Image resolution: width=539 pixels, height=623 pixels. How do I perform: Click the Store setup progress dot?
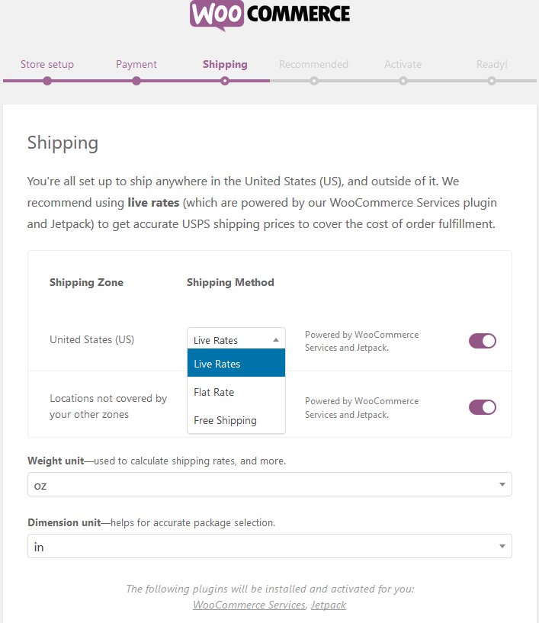47,79
